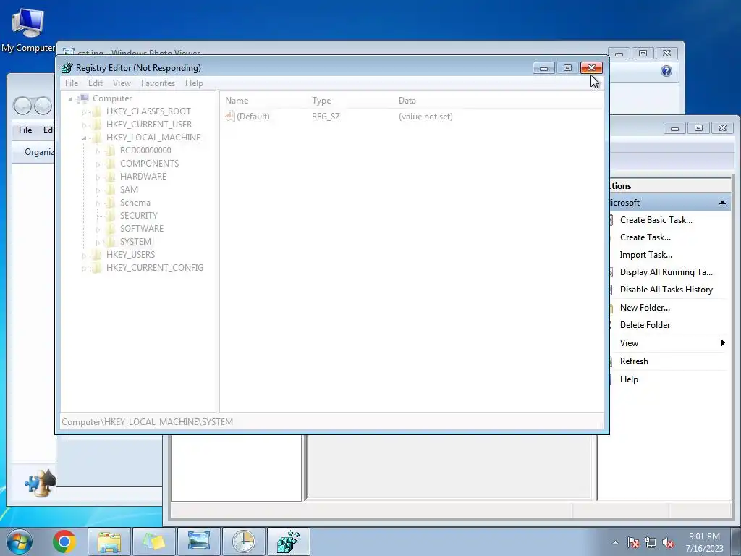This screenshot has width=741, height=556.
Task: Collapse the Microsoft actions section arrow
Action: click(x=722, y=203)
